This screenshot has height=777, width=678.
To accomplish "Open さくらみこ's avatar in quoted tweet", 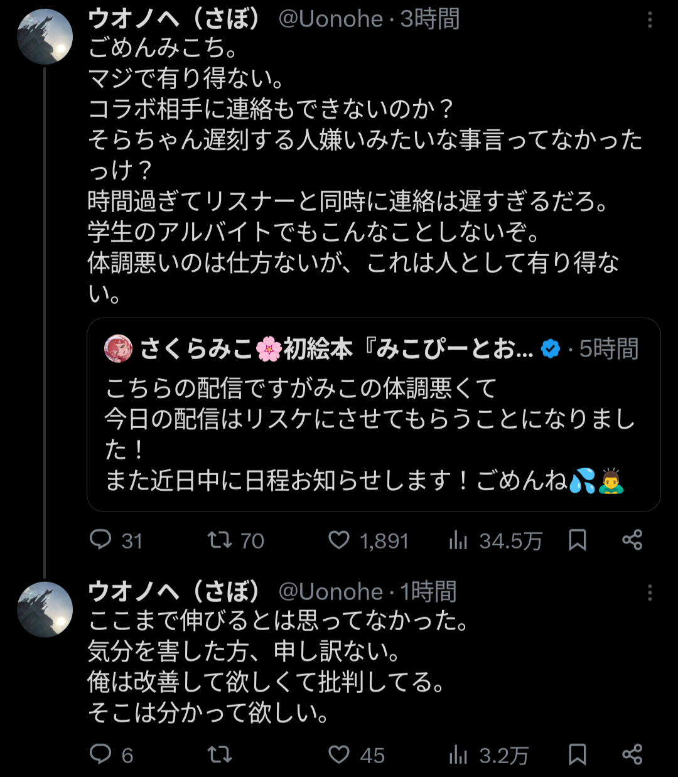I will 119,349.
